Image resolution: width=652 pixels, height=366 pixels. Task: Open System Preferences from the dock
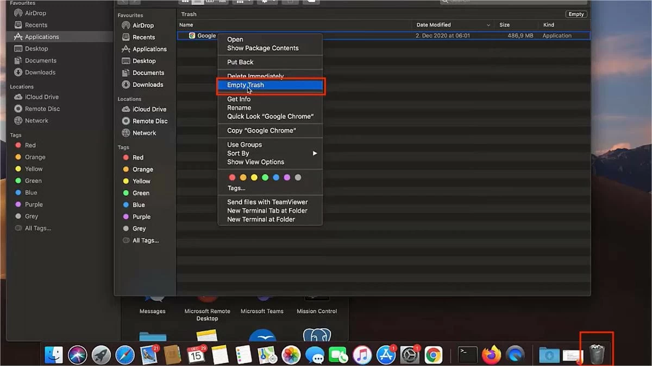click(410, 355)
